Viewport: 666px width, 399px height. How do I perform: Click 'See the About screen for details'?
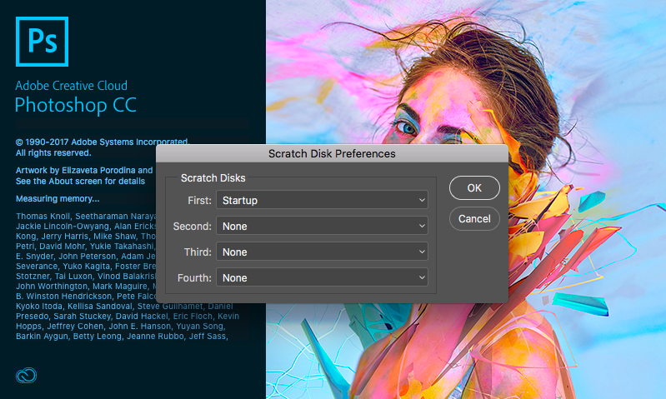[80, 182]
